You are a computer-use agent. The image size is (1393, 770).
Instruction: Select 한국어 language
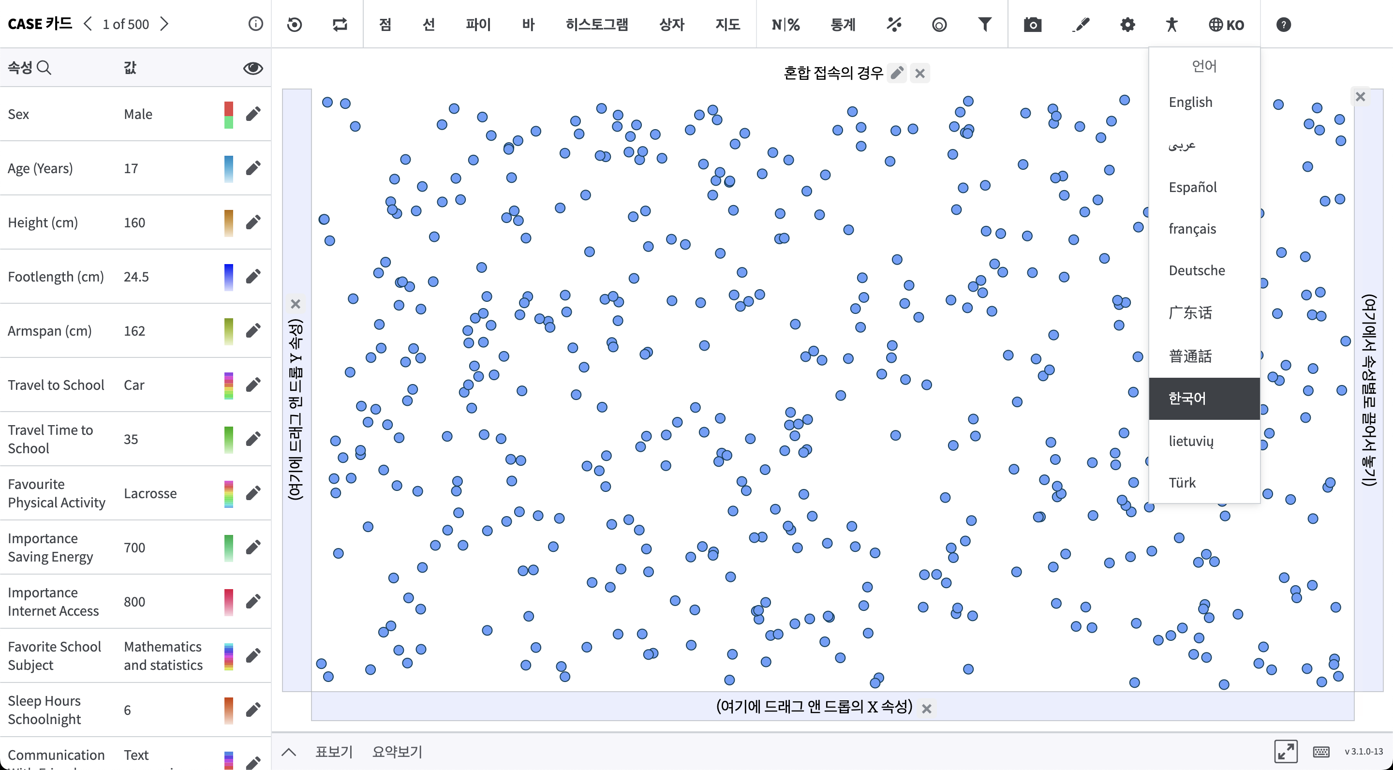click(x=1204, y=398)
